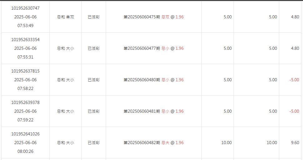
Task: Click period 第202506060477期 text
Action: coord(142,48)
